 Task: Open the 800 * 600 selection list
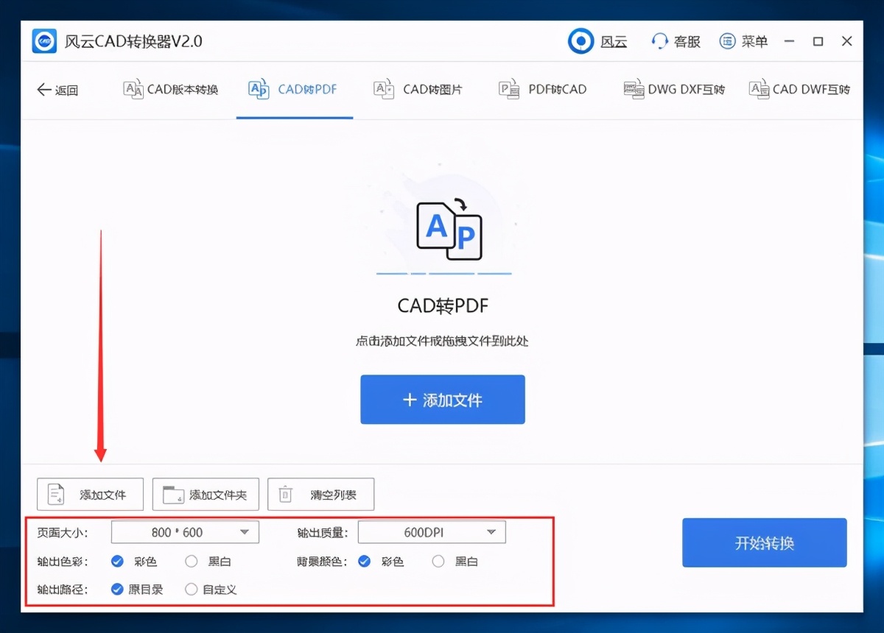184,531
